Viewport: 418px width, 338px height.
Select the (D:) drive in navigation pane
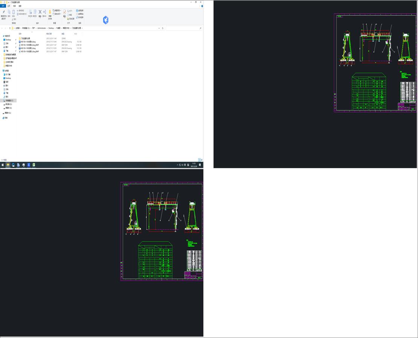click(x=9, y=104)
